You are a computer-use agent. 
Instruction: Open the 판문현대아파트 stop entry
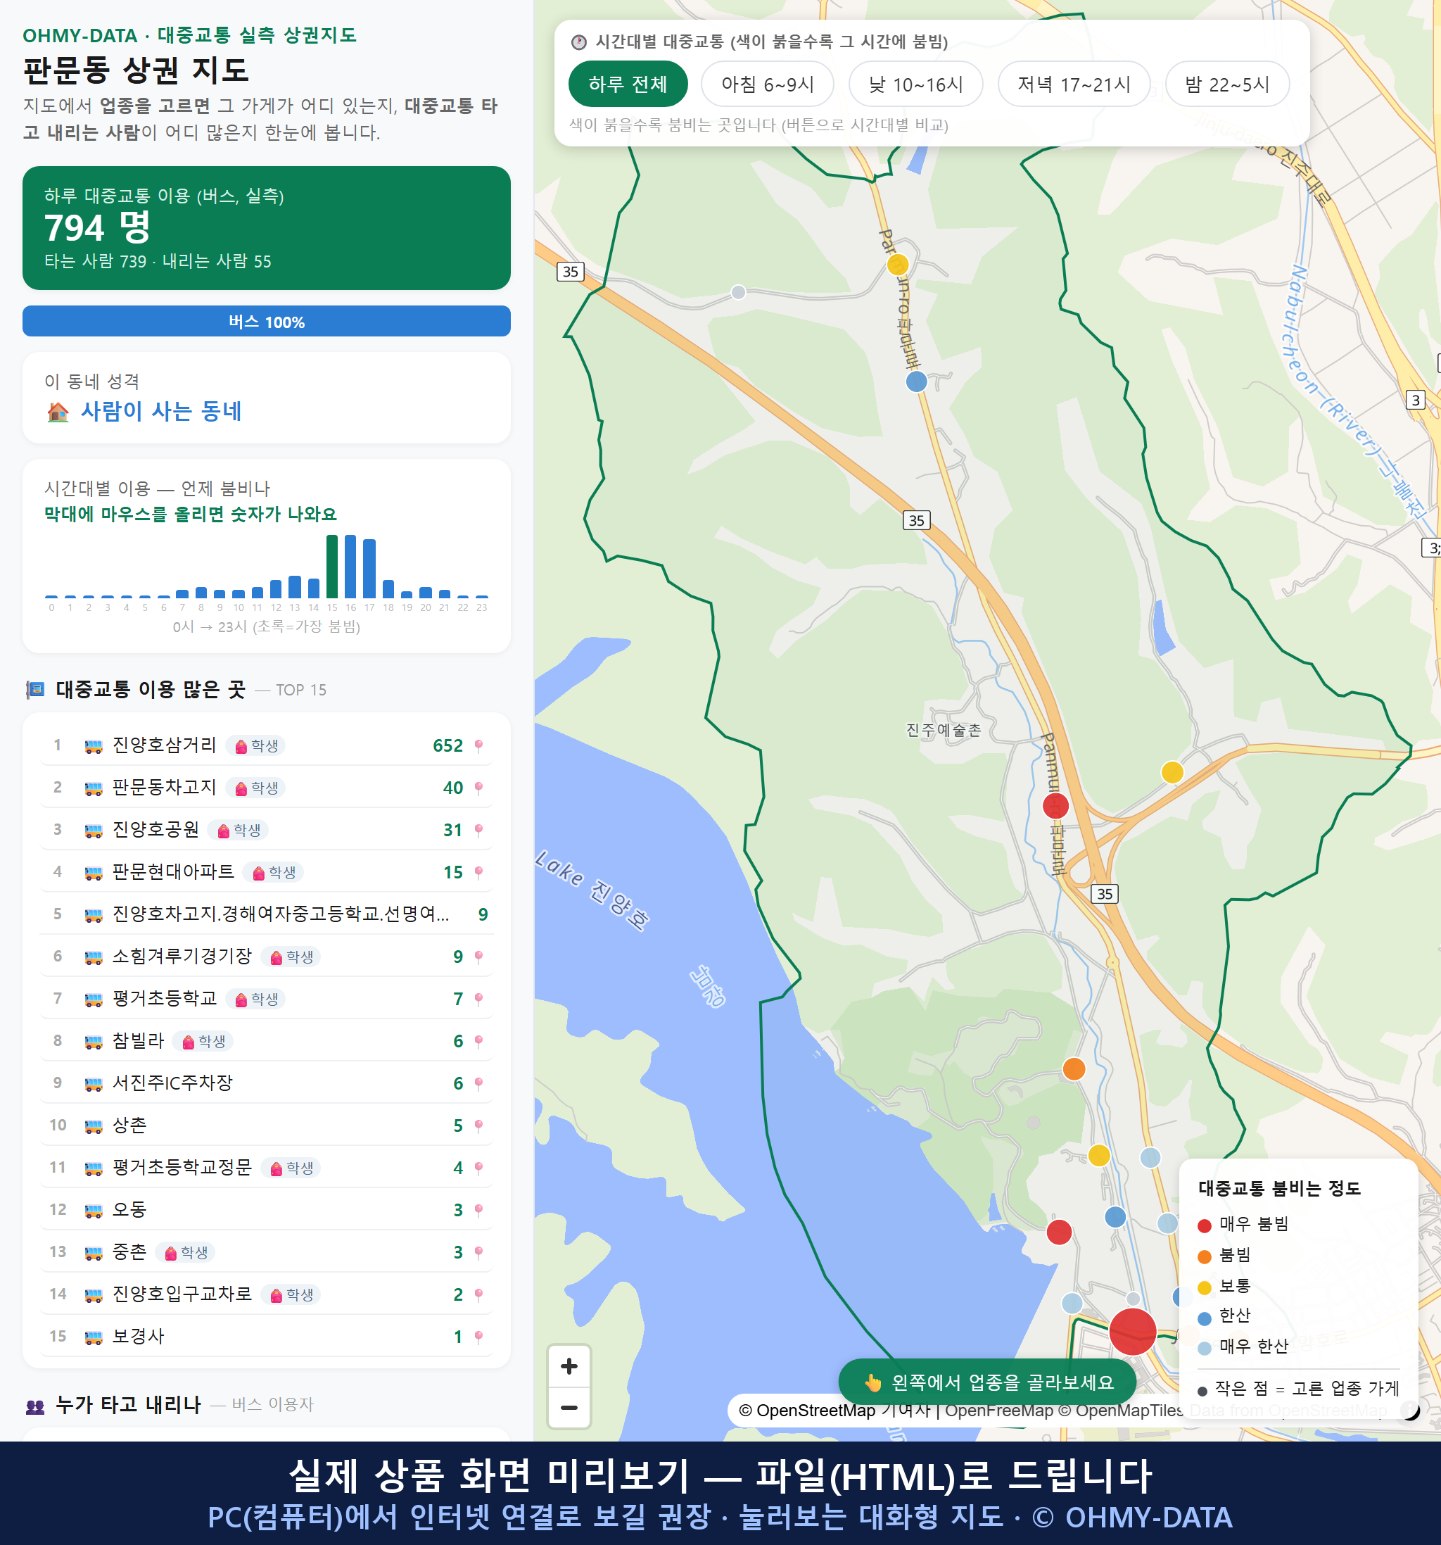pyautogui.click(x=267, y=872)
